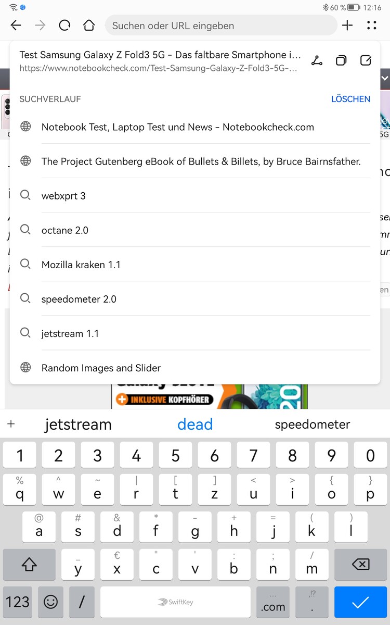Tap the letter l key
Viewport: 390px width, 625px height.
click(x=351, y=527)
